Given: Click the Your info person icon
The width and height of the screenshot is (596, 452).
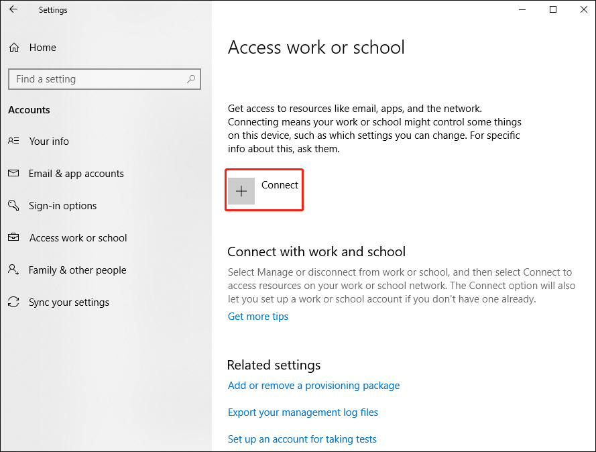Looking at the screenshot, I should tap(14, 142).
